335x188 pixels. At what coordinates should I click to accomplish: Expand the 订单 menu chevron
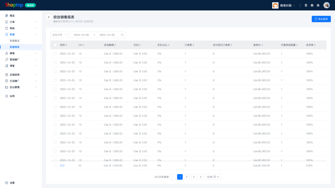(36, 22)
